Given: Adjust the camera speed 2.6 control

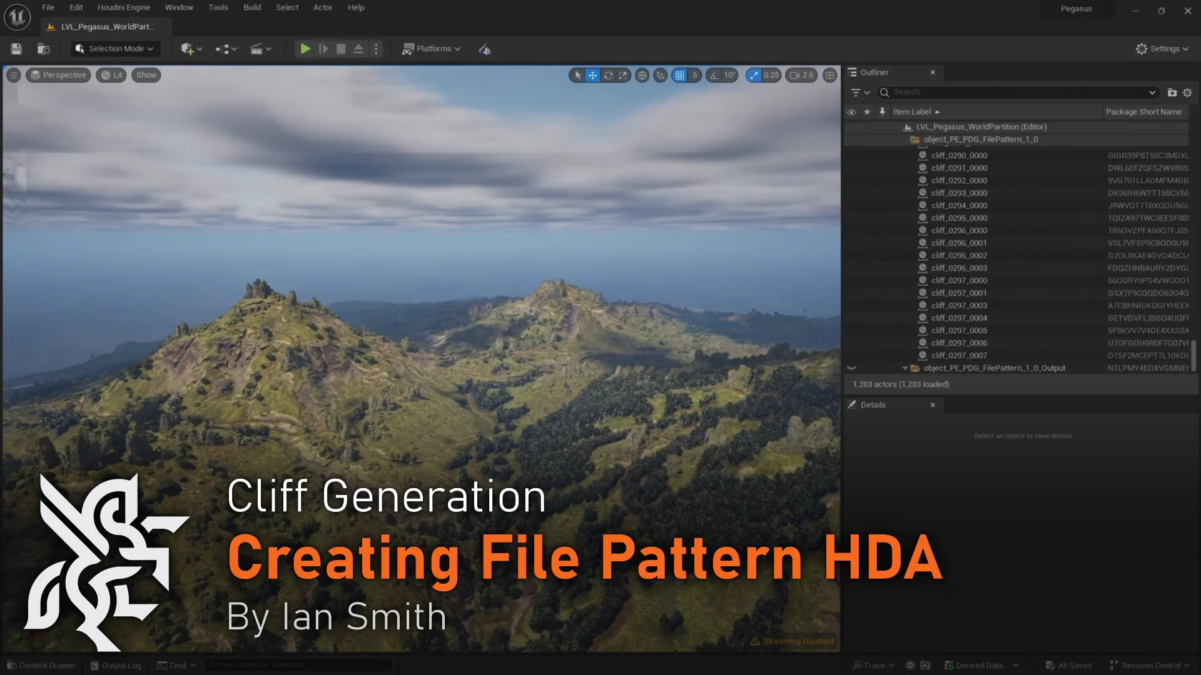Looking at the screenshot, I should click(801, 75).
